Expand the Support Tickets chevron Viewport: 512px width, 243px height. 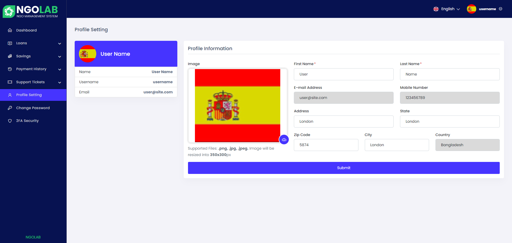(x=60, y=82)
